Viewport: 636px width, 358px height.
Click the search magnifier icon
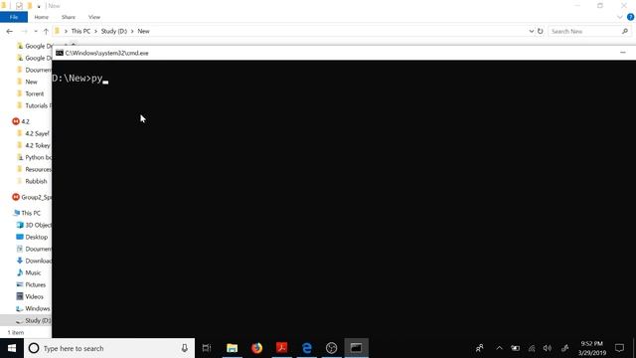point(625,31)
